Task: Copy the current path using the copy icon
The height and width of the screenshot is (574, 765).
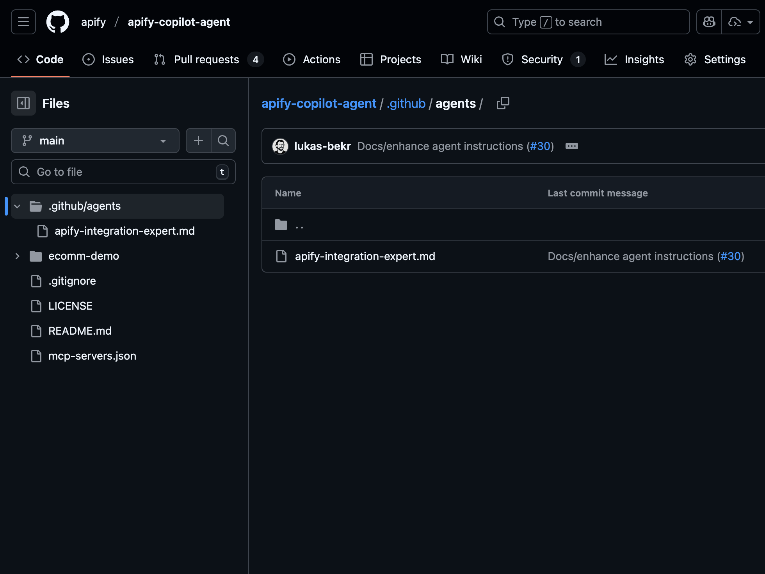Action: [x=503, y=103]
